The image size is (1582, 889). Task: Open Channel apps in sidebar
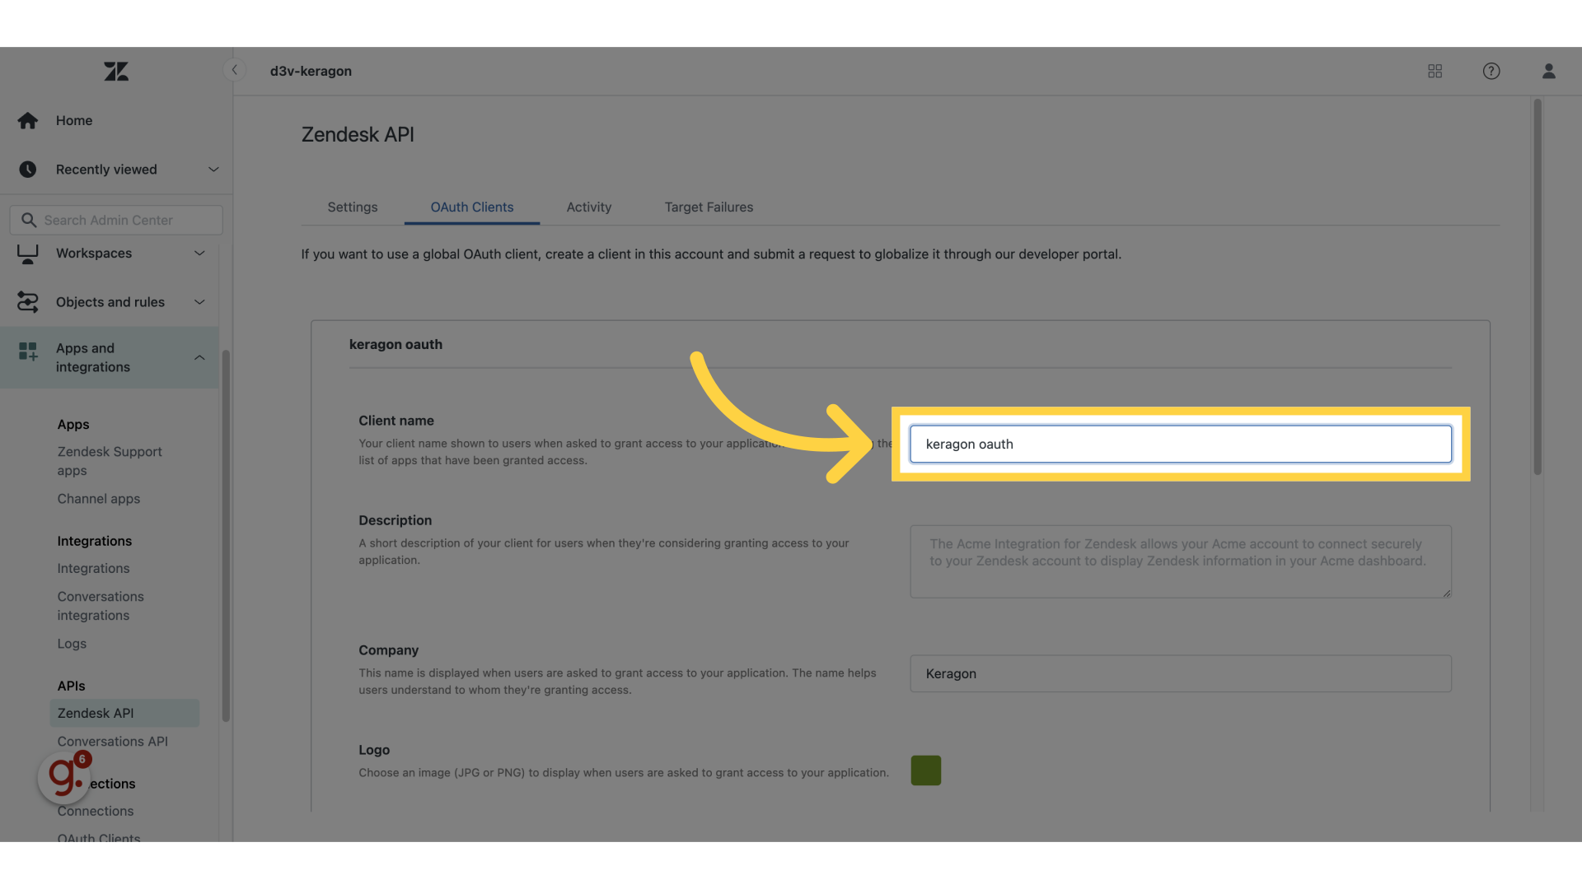tap(99, 499)
